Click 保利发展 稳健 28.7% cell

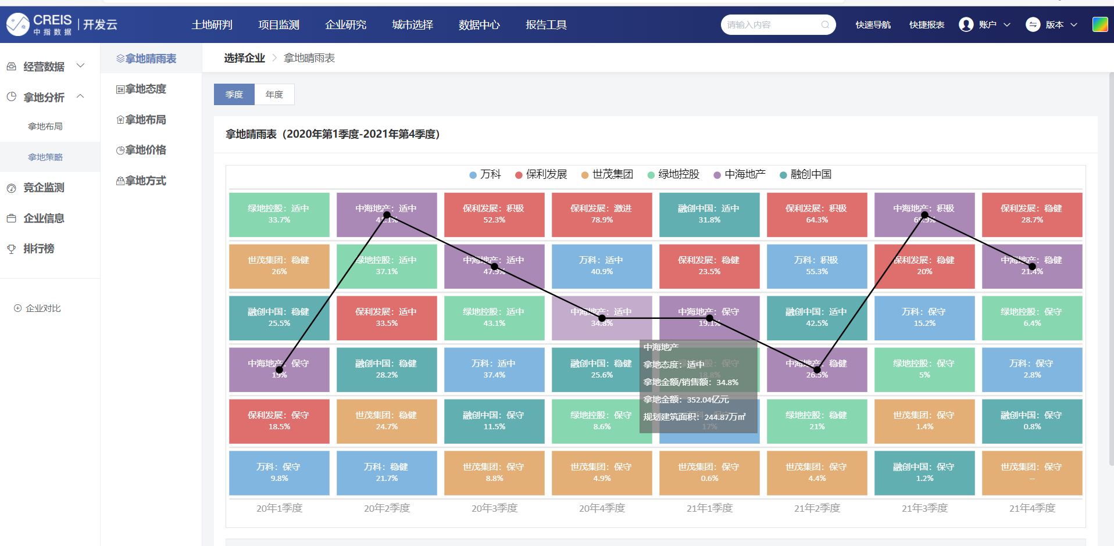pyautogui.click(x=1032, y=214)
